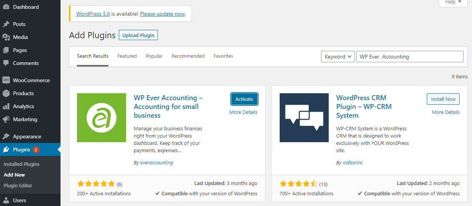Image resolution: width=472 pixels, height=206 pixels.
Task: Follow the Please update now link
Action: coord(162,14)
